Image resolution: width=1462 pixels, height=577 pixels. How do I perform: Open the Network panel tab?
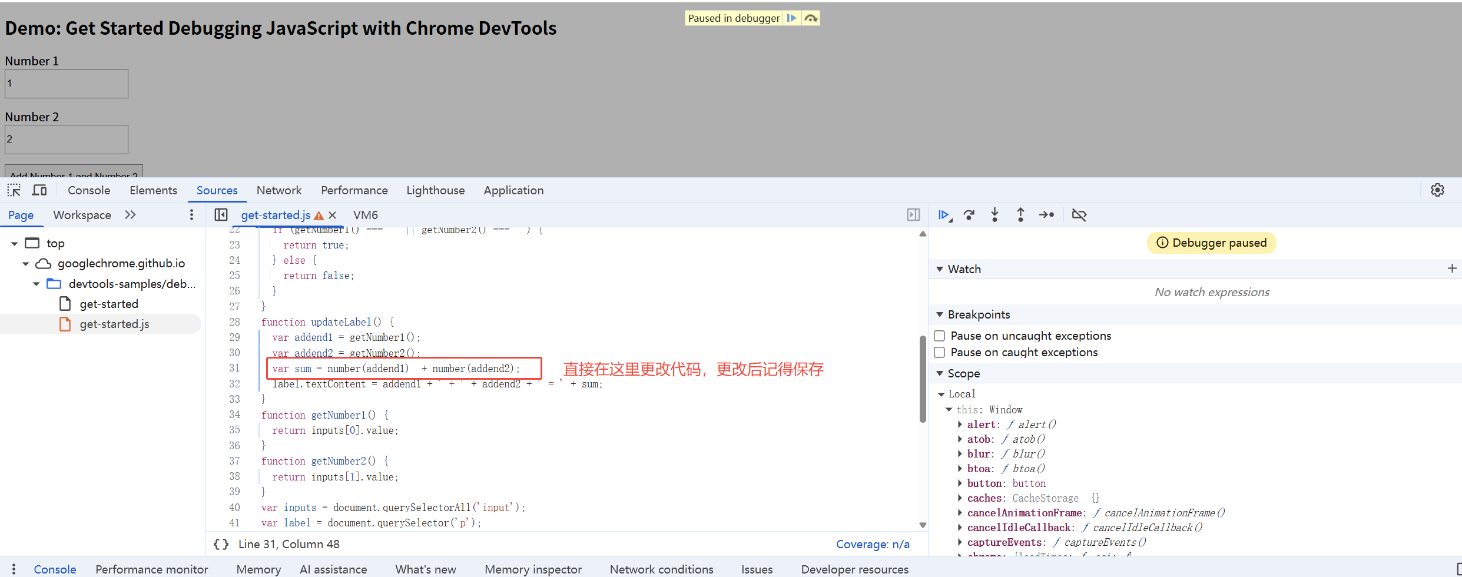click(x=279, y=190)
